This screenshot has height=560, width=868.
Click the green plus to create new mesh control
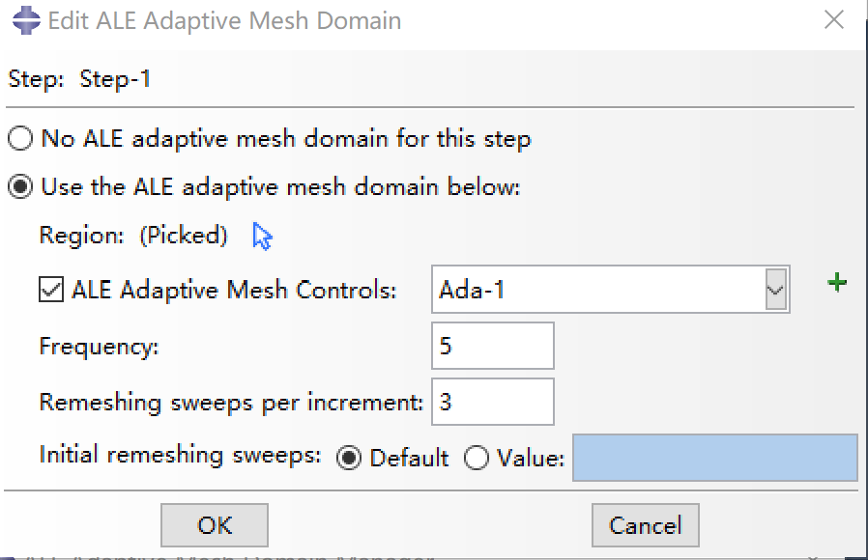coord(837,282)
